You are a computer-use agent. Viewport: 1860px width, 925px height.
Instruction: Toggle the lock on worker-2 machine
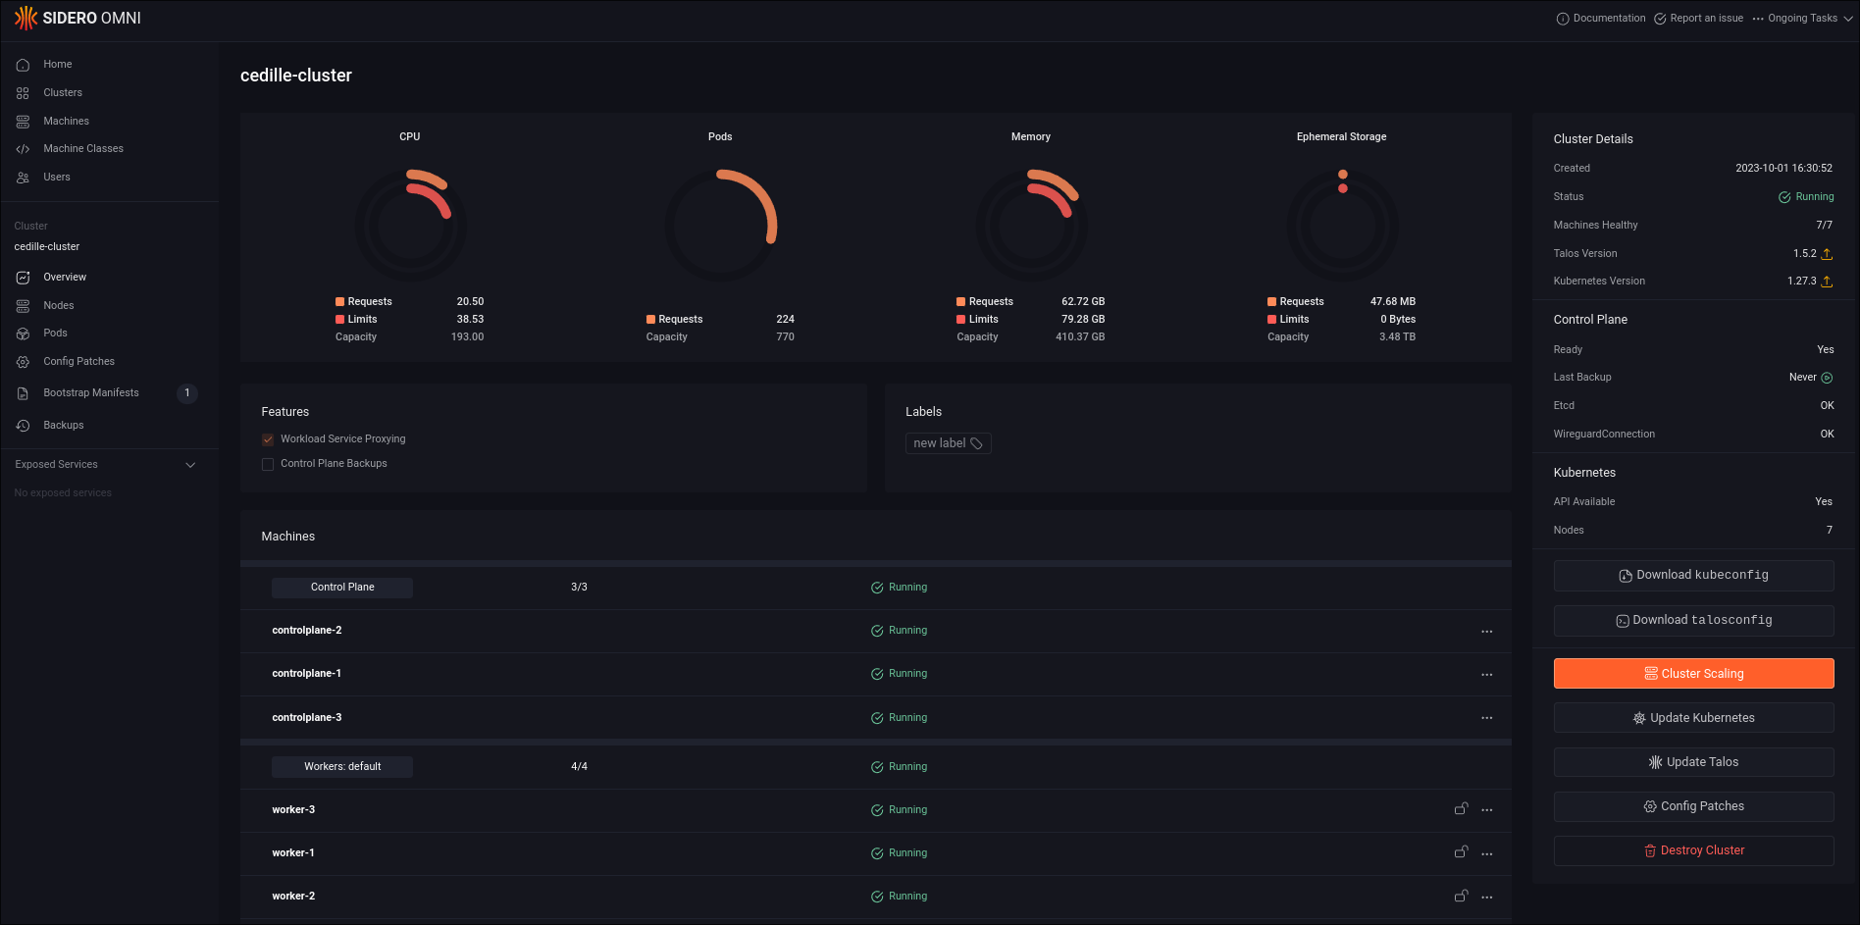pyautogui.click(x=1461, y=896)
